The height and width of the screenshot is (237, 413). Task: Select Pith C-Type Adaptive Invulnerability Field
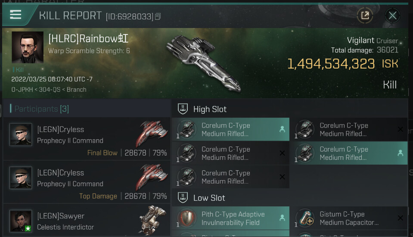point(231,218)
